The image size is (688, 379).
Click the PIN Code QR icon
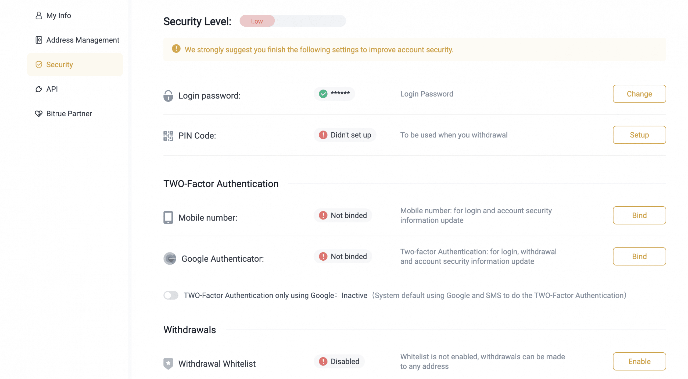[x=168, y=136]
